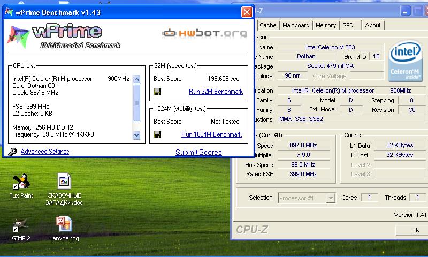Click the CPU List scroll up arrow

[137, 79]
